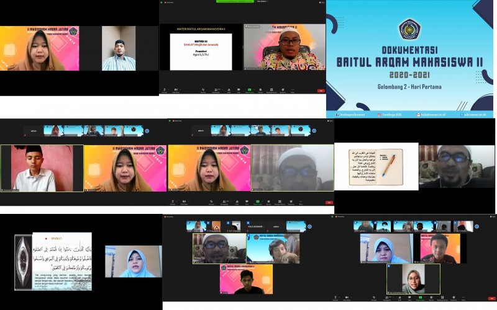
Task: Expand audio options caret in SHALAT slide window
Action: click(170, 89)
